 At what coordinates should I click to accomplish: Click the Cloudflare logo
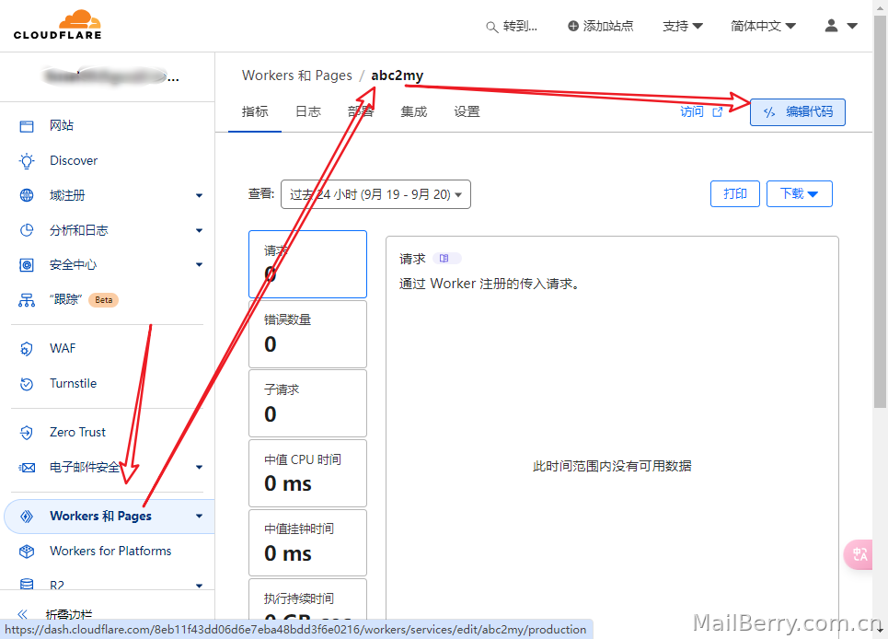pos(58,25)
